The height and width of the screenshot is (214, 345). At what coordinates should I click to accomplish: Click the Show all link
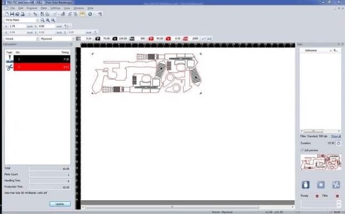click(336, 136)
